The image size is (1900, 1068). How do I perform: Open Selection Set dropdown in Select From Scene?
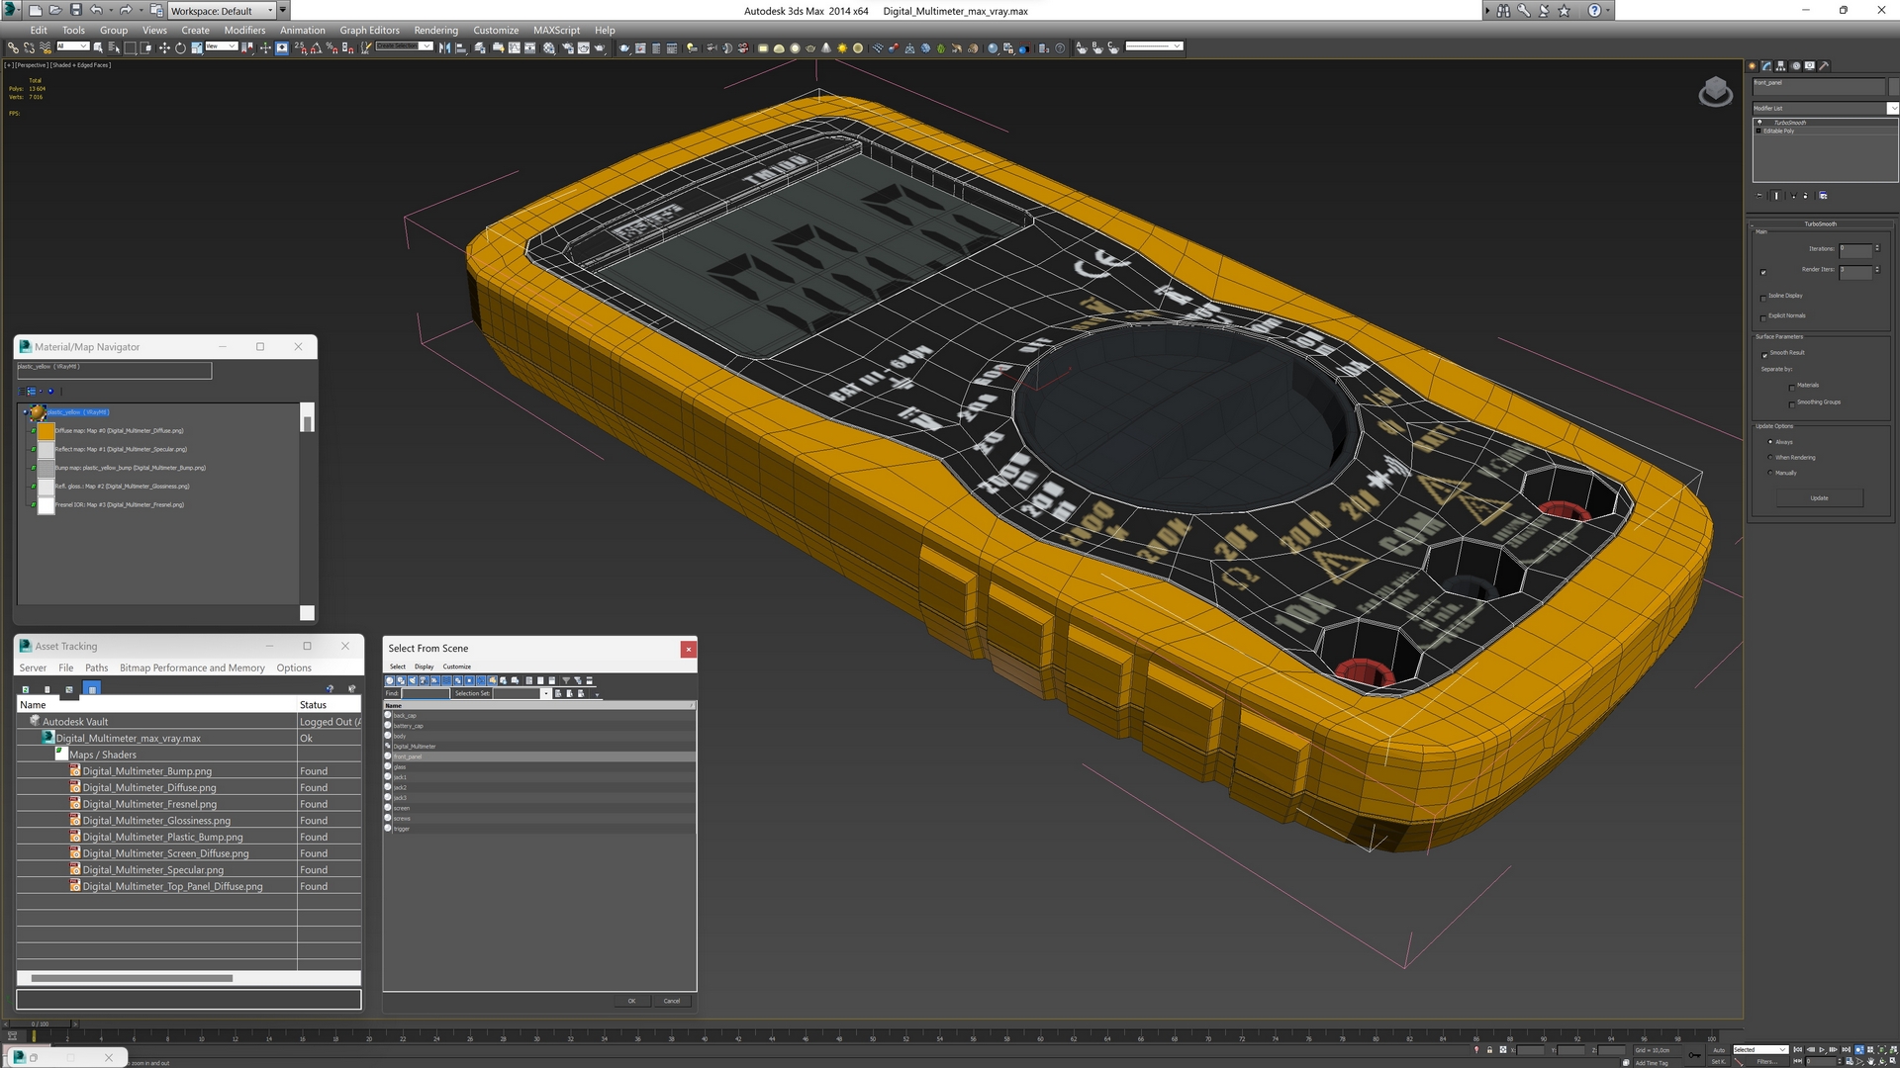coord(545,693)
